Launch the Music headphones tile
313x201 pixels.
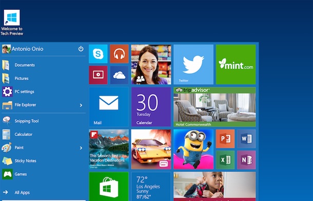coord(119,54)
